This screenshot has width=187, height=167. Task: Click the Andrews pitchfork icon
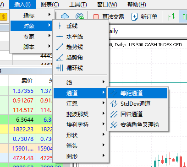(114, 124)
